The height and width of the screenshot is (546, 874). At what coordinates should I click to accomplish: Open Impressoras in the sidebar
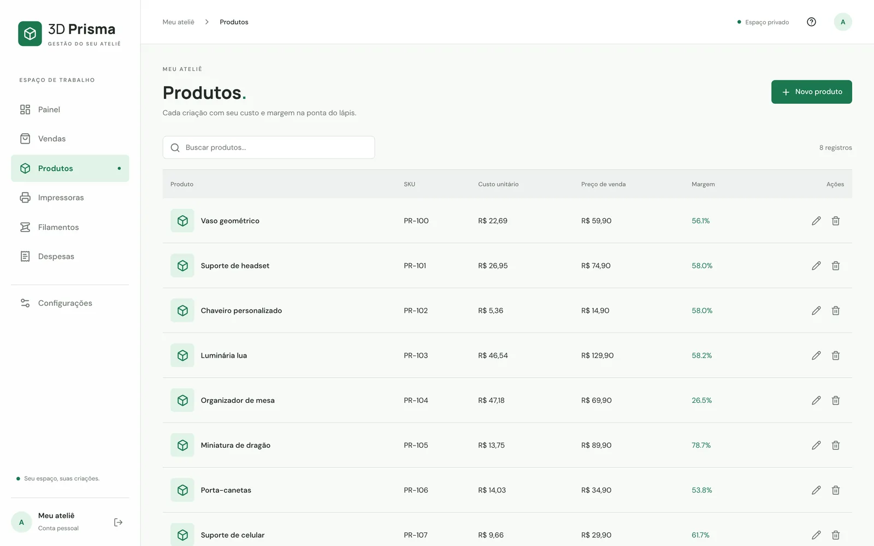coord(70,198)
